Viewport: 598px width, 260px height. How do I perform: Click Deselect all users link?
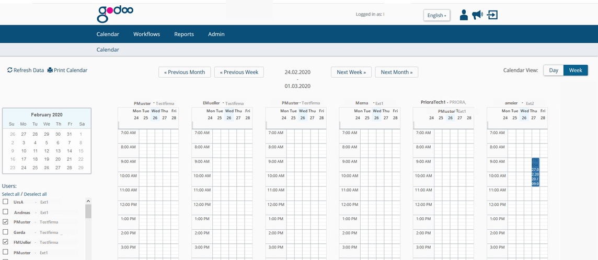click(35, 194)
